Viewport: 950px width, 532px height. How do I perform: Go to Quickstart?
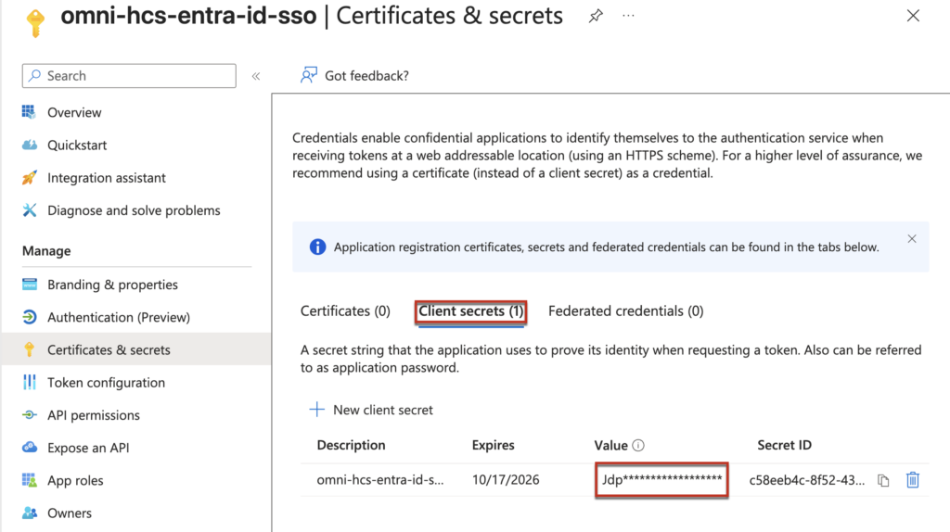point(77,146)
